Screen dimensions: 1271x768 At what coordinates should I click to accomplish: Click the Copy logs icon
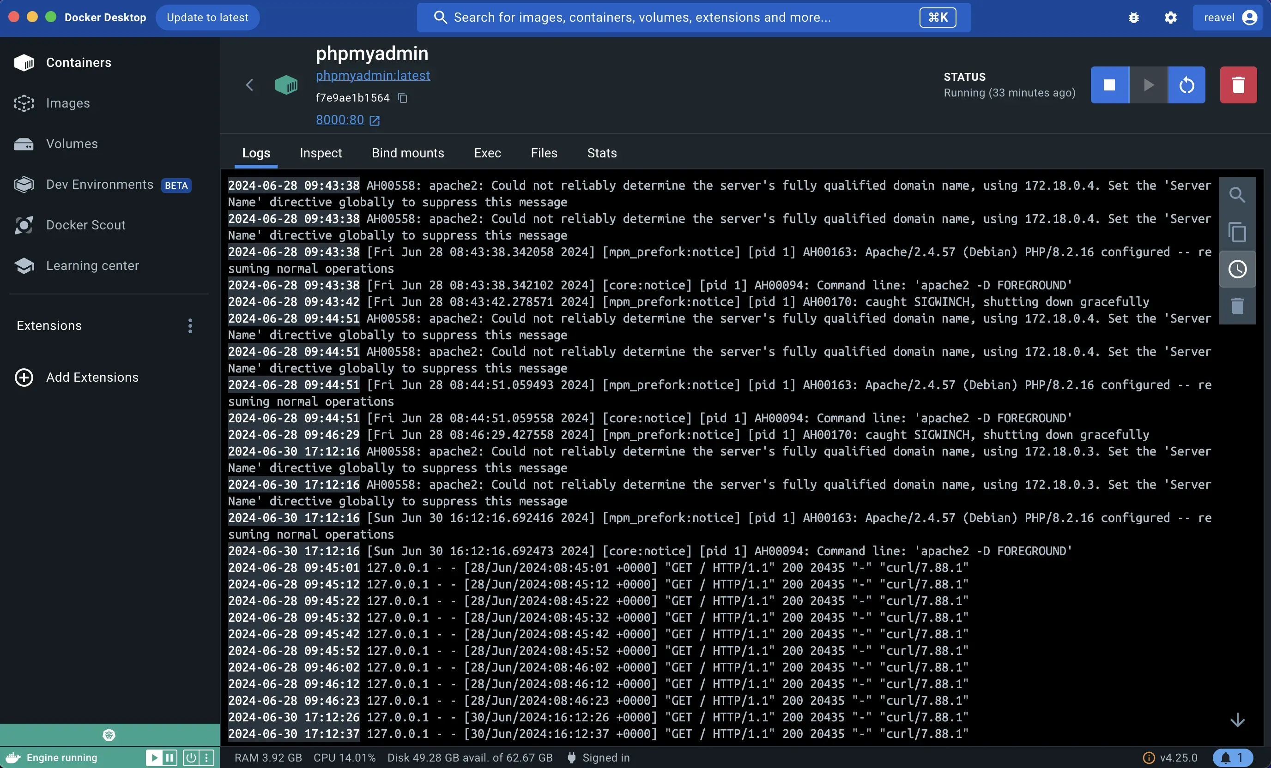(1236, 232)
